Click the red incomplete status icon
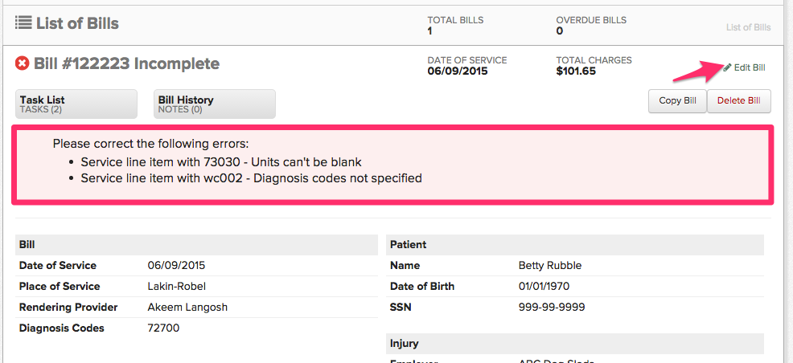Image resolution: width=793 pixels, height=363 pixels. tap(23, 63)
